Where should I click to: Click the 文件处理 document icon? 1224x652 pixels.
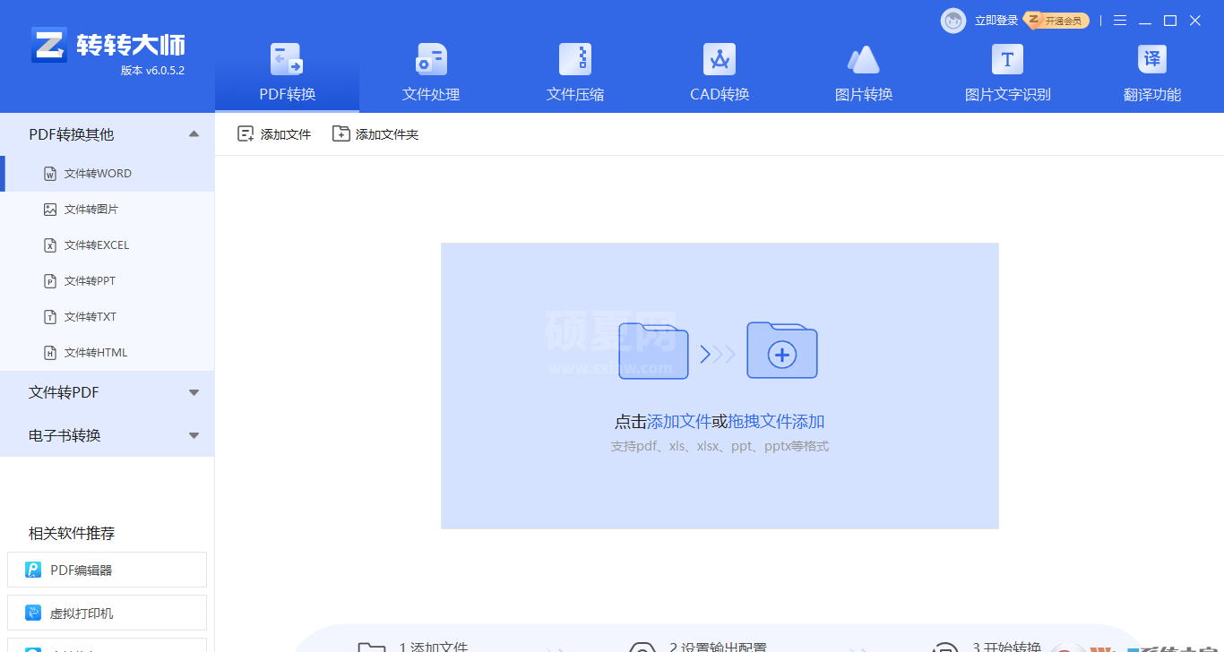[431, 59]
